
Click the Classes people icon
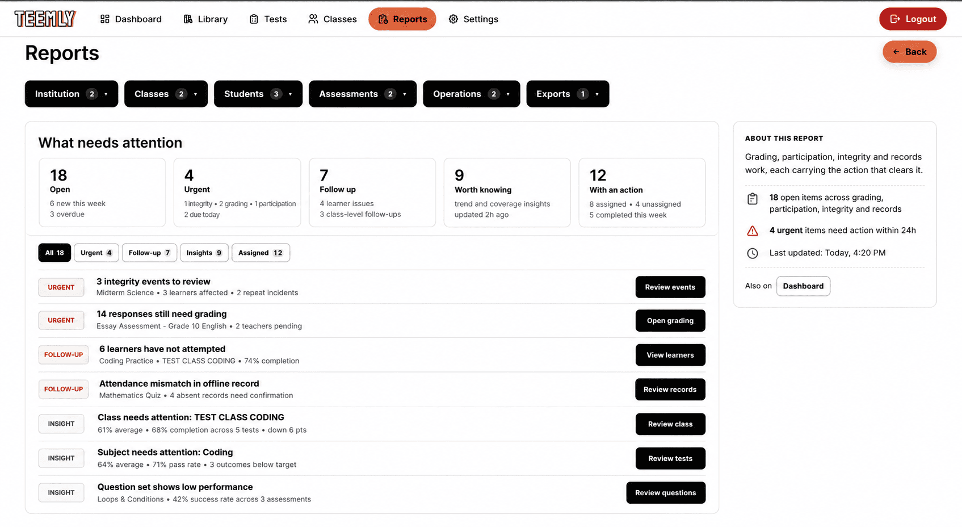(313, 19)
